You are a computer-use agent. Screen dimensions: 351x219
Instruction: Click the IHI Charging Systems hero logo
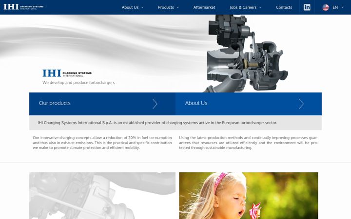click(x=67, y=73)
